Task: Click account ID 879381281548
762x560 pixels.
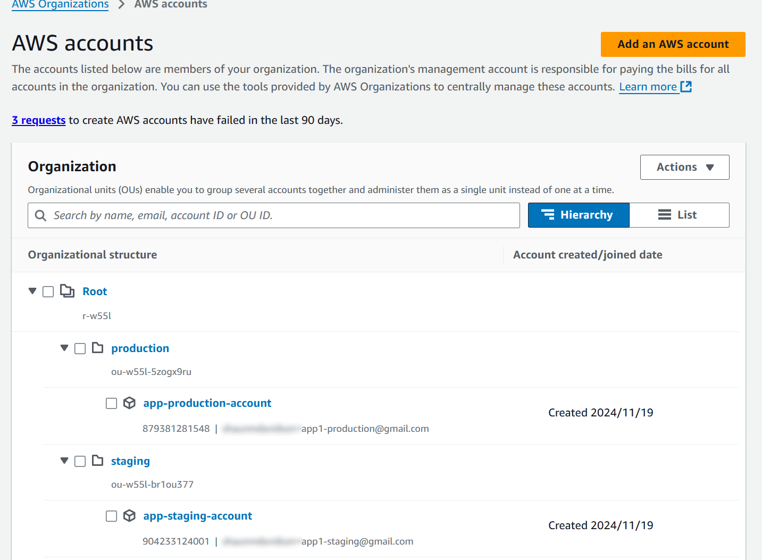Action: coord(176,429)
